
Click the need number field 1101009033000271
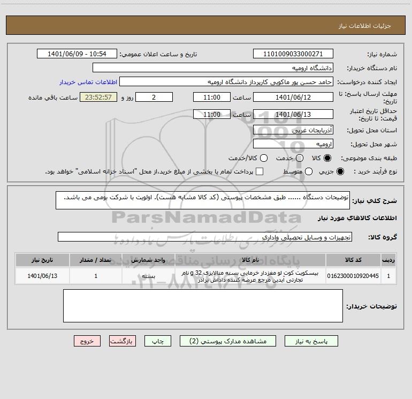coord(293,54)
